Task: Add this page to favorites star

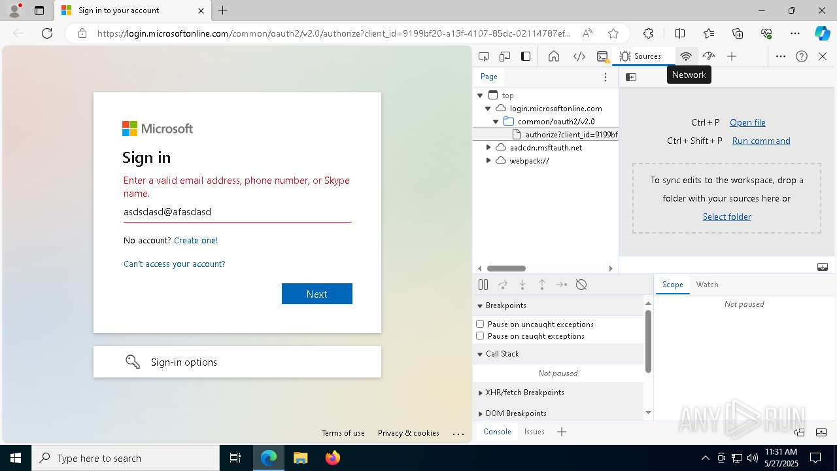Action: tap(613, 33)
